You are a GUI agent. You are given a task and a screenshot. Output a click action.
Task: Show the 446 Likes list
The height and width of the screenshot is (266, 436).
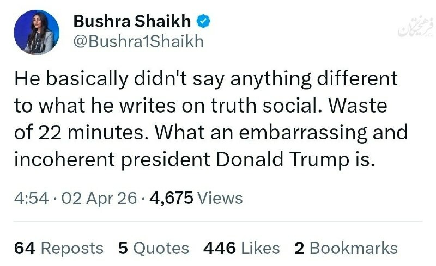(241, 248)
